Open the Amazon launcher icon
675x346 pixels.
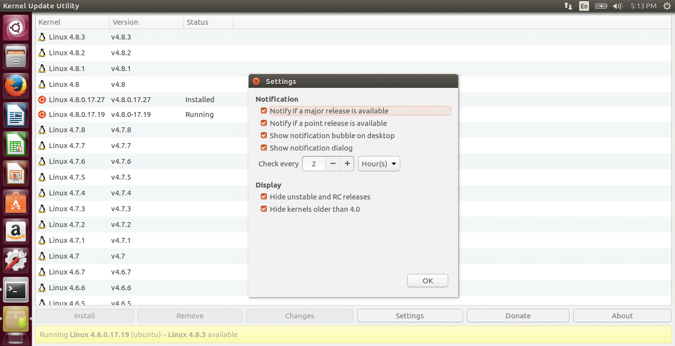[16, 231]
